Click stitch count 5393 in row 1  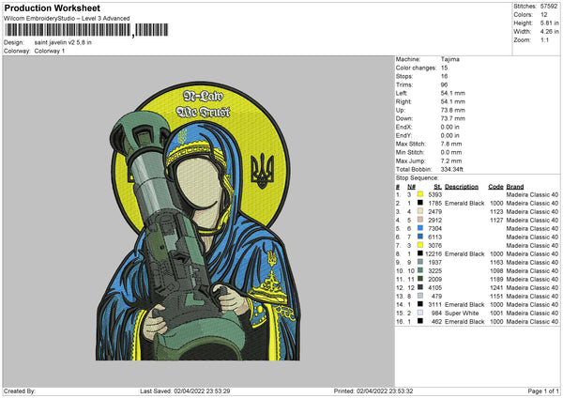(434, 194)
